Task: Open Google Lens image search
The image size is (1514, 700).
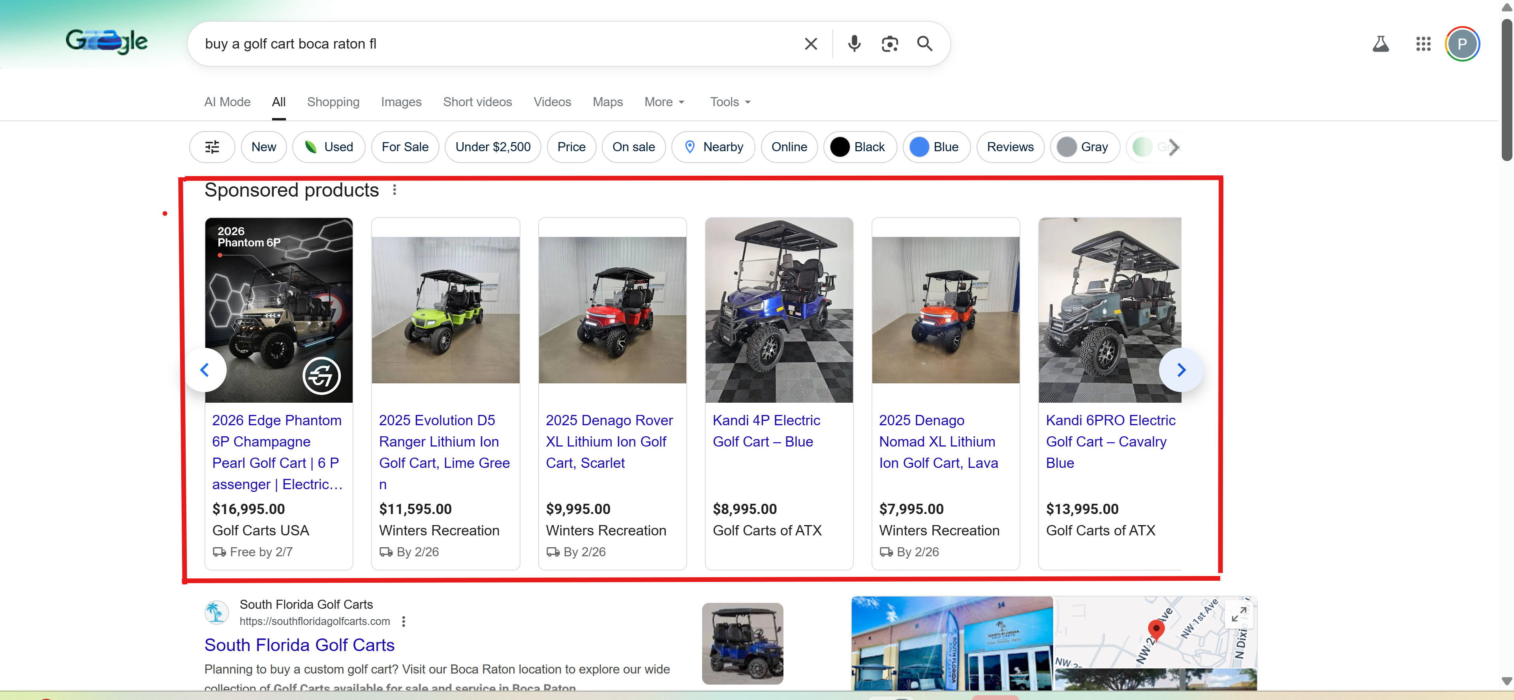Action: tap(889, 43)
